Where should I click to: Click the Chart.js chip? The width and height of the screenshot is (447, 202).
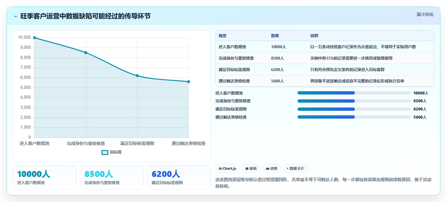tap(227, 168)
